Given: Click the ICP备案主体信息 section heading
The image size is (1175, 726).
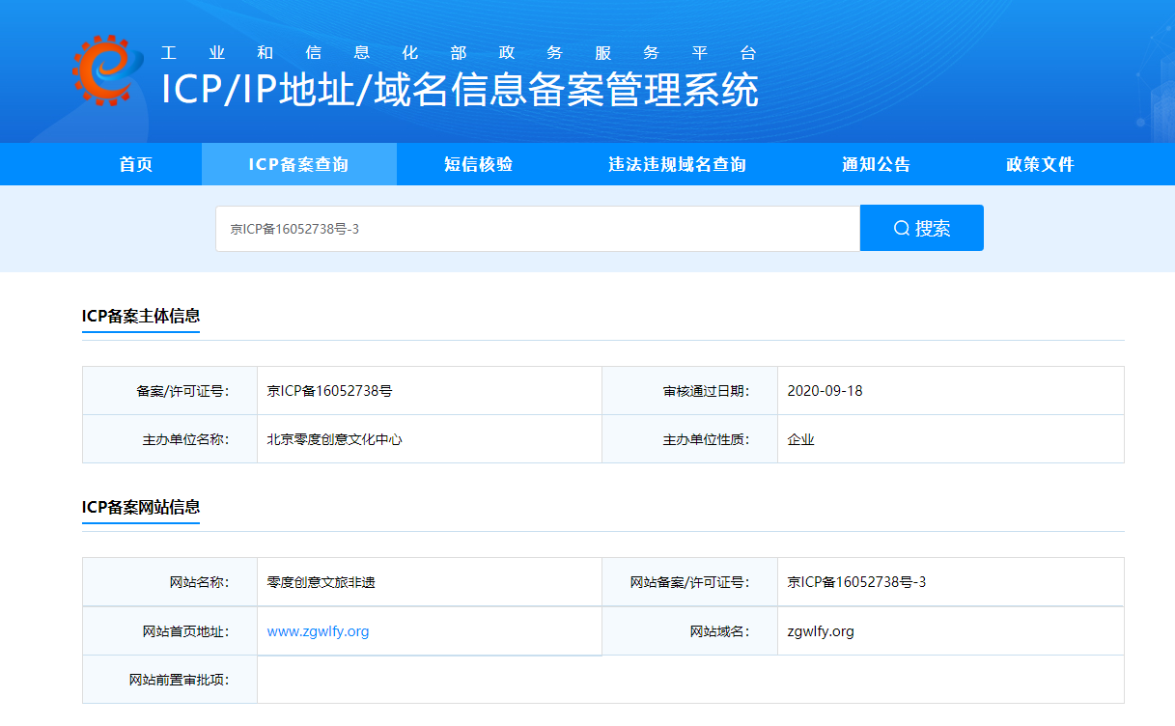Looking at the screenshot, I should 141,316.
